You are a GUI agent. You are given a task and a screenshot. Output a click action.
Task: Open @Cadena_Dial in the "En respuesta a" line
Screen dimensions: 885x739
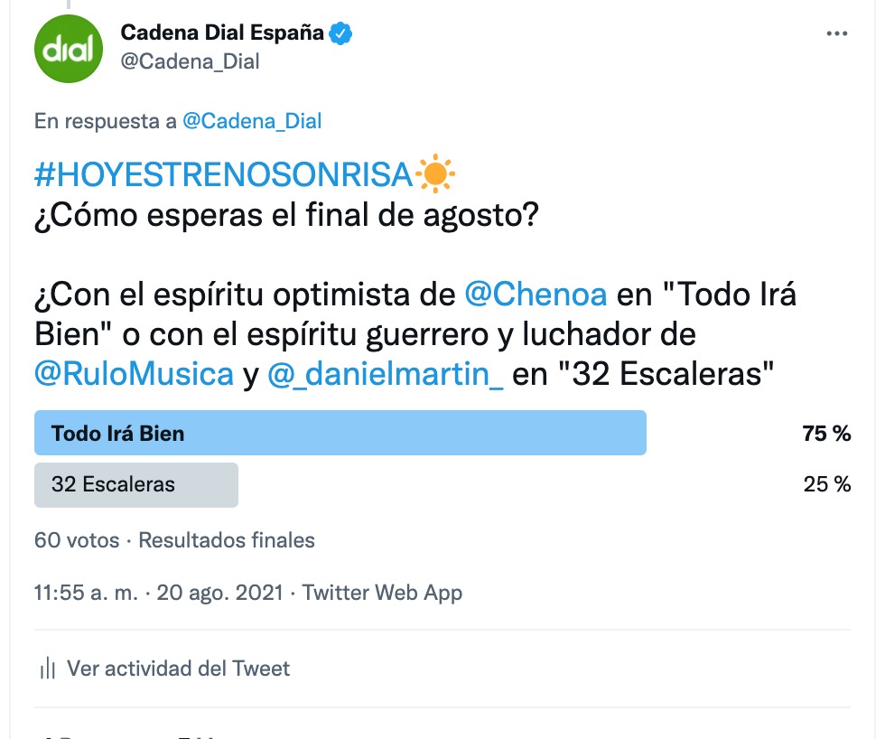[252, 121]
